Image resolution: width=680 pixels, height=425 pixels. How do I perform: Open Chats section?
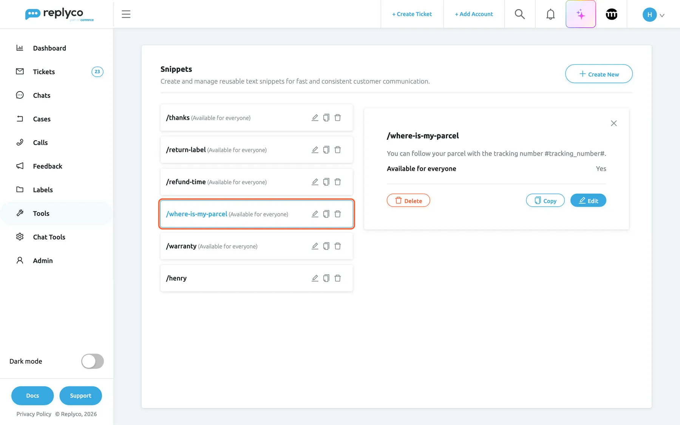tap(42, 95)
